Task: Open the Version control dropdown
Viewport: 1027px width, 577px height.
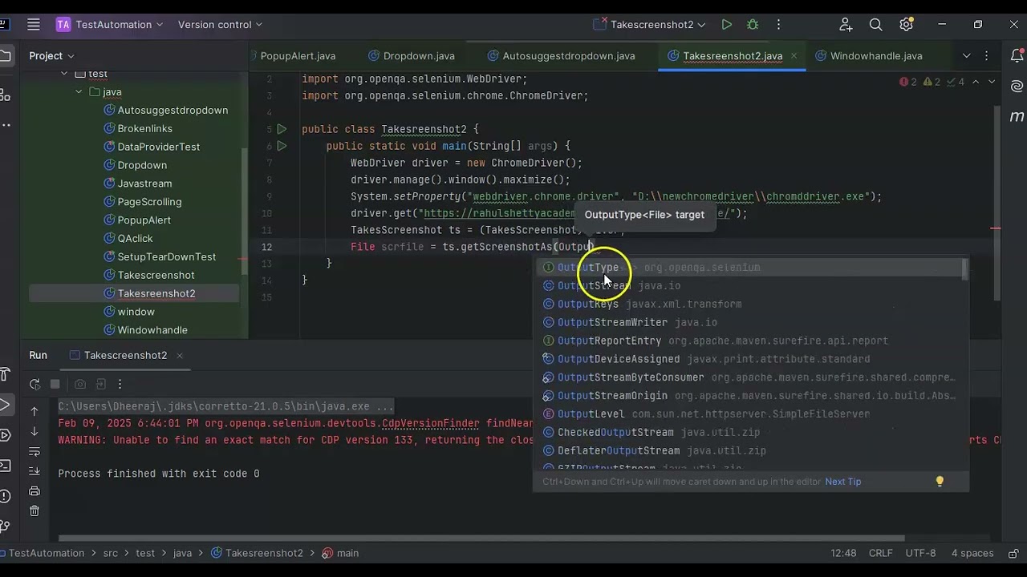Action: [220, 25]
